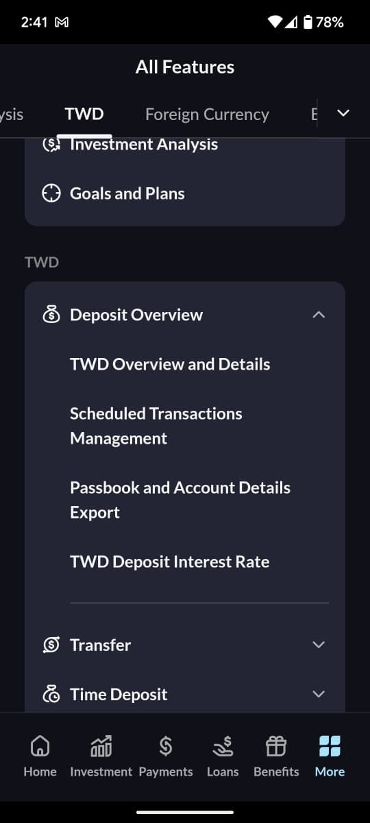The image size is (370, 823).
Task: Select the TWD tab
Action: click(x=84, y=115)
